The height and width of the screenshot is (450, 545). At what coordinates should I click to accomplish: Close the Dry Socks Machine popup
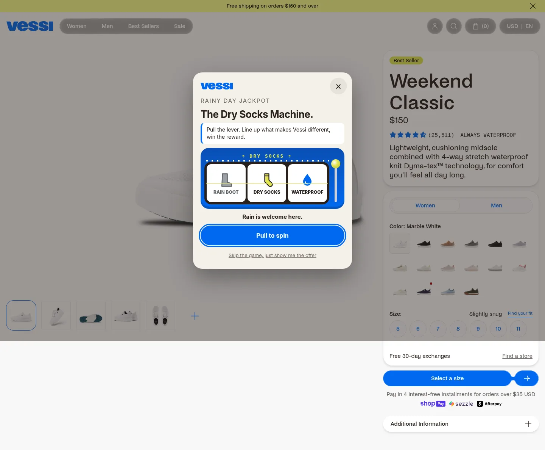338,86
